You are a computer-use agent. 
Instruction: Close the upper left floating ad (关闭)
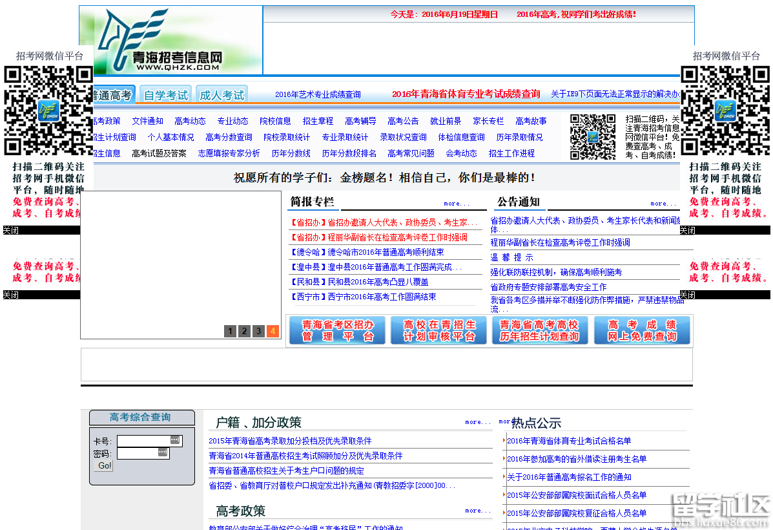point(11,231)
